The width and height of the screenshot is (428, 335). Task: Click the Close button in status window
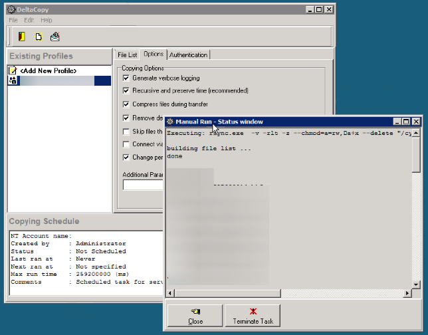(x=195, y=316)
